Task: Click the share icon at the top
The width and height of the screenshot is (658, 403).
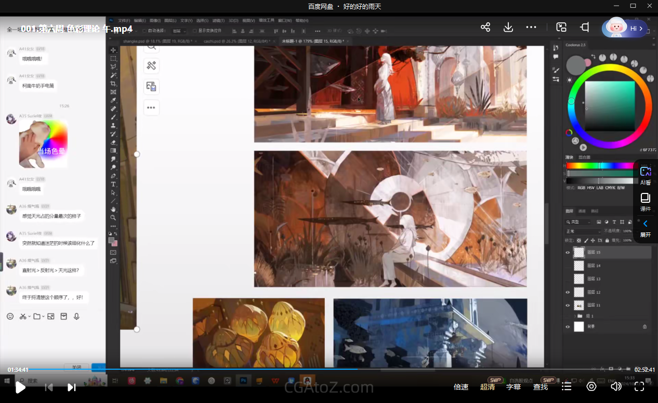Action: (x=485, y=28)
